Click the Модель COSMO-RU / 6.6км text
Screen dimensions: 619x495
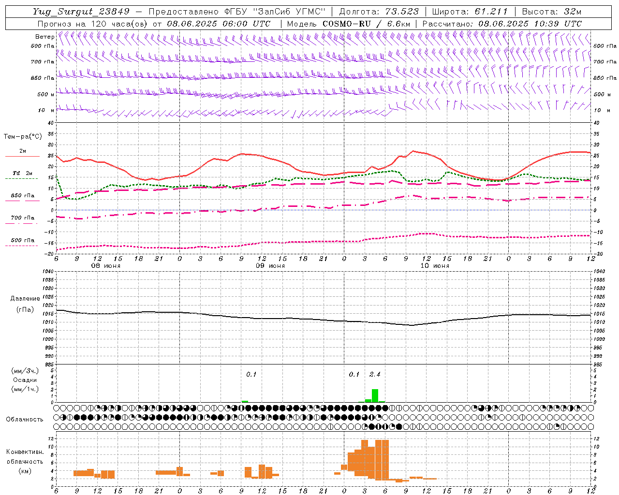349,24
